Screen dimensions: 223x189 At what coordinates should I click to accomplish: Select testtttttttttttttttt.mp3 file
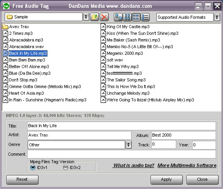(x=124, y=73)
